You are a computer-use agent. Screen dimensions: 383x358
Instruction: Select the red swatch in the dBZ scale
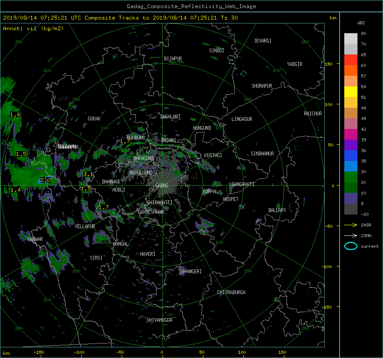(x=351, y=60)
